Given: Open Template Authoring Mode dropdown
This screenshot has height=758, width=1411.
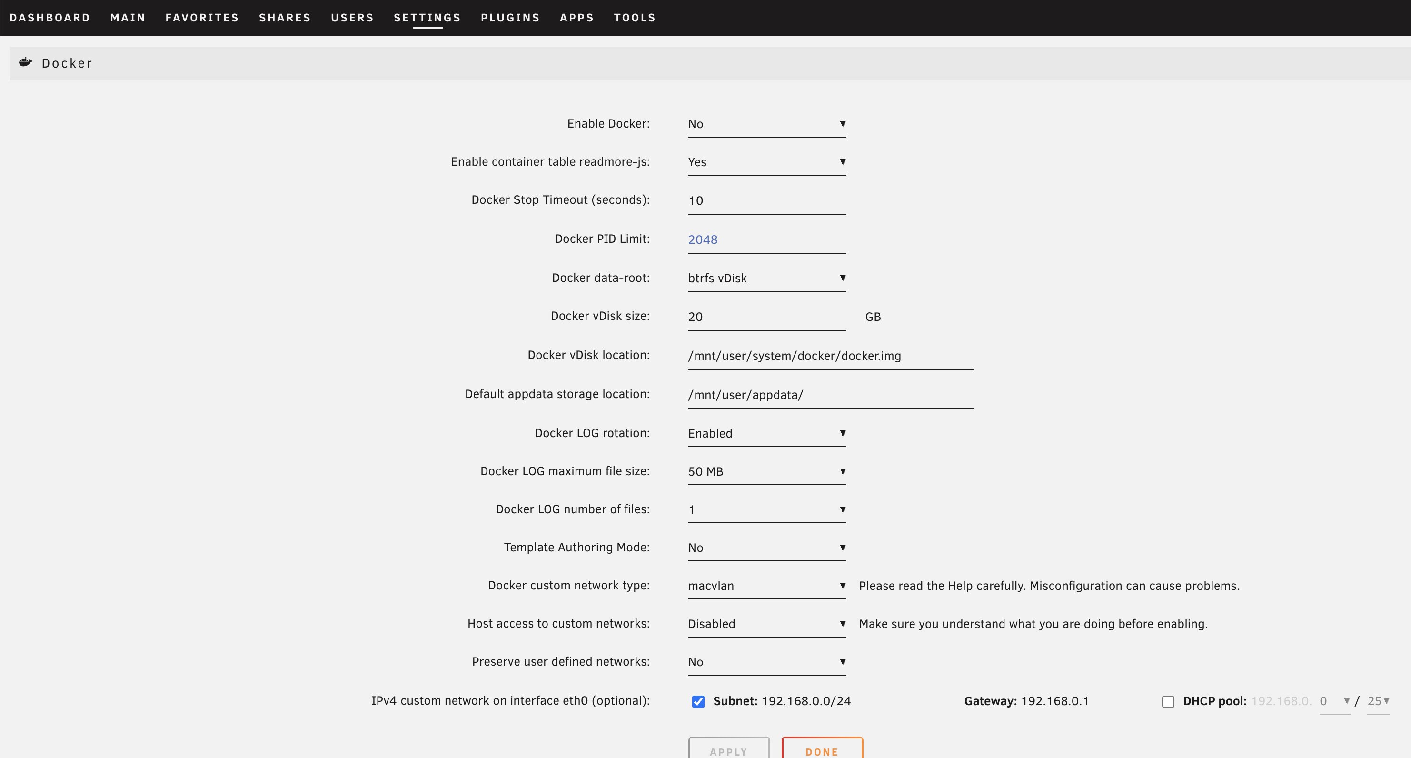Looking at the screenshot, I should click(x=766, y=548).
